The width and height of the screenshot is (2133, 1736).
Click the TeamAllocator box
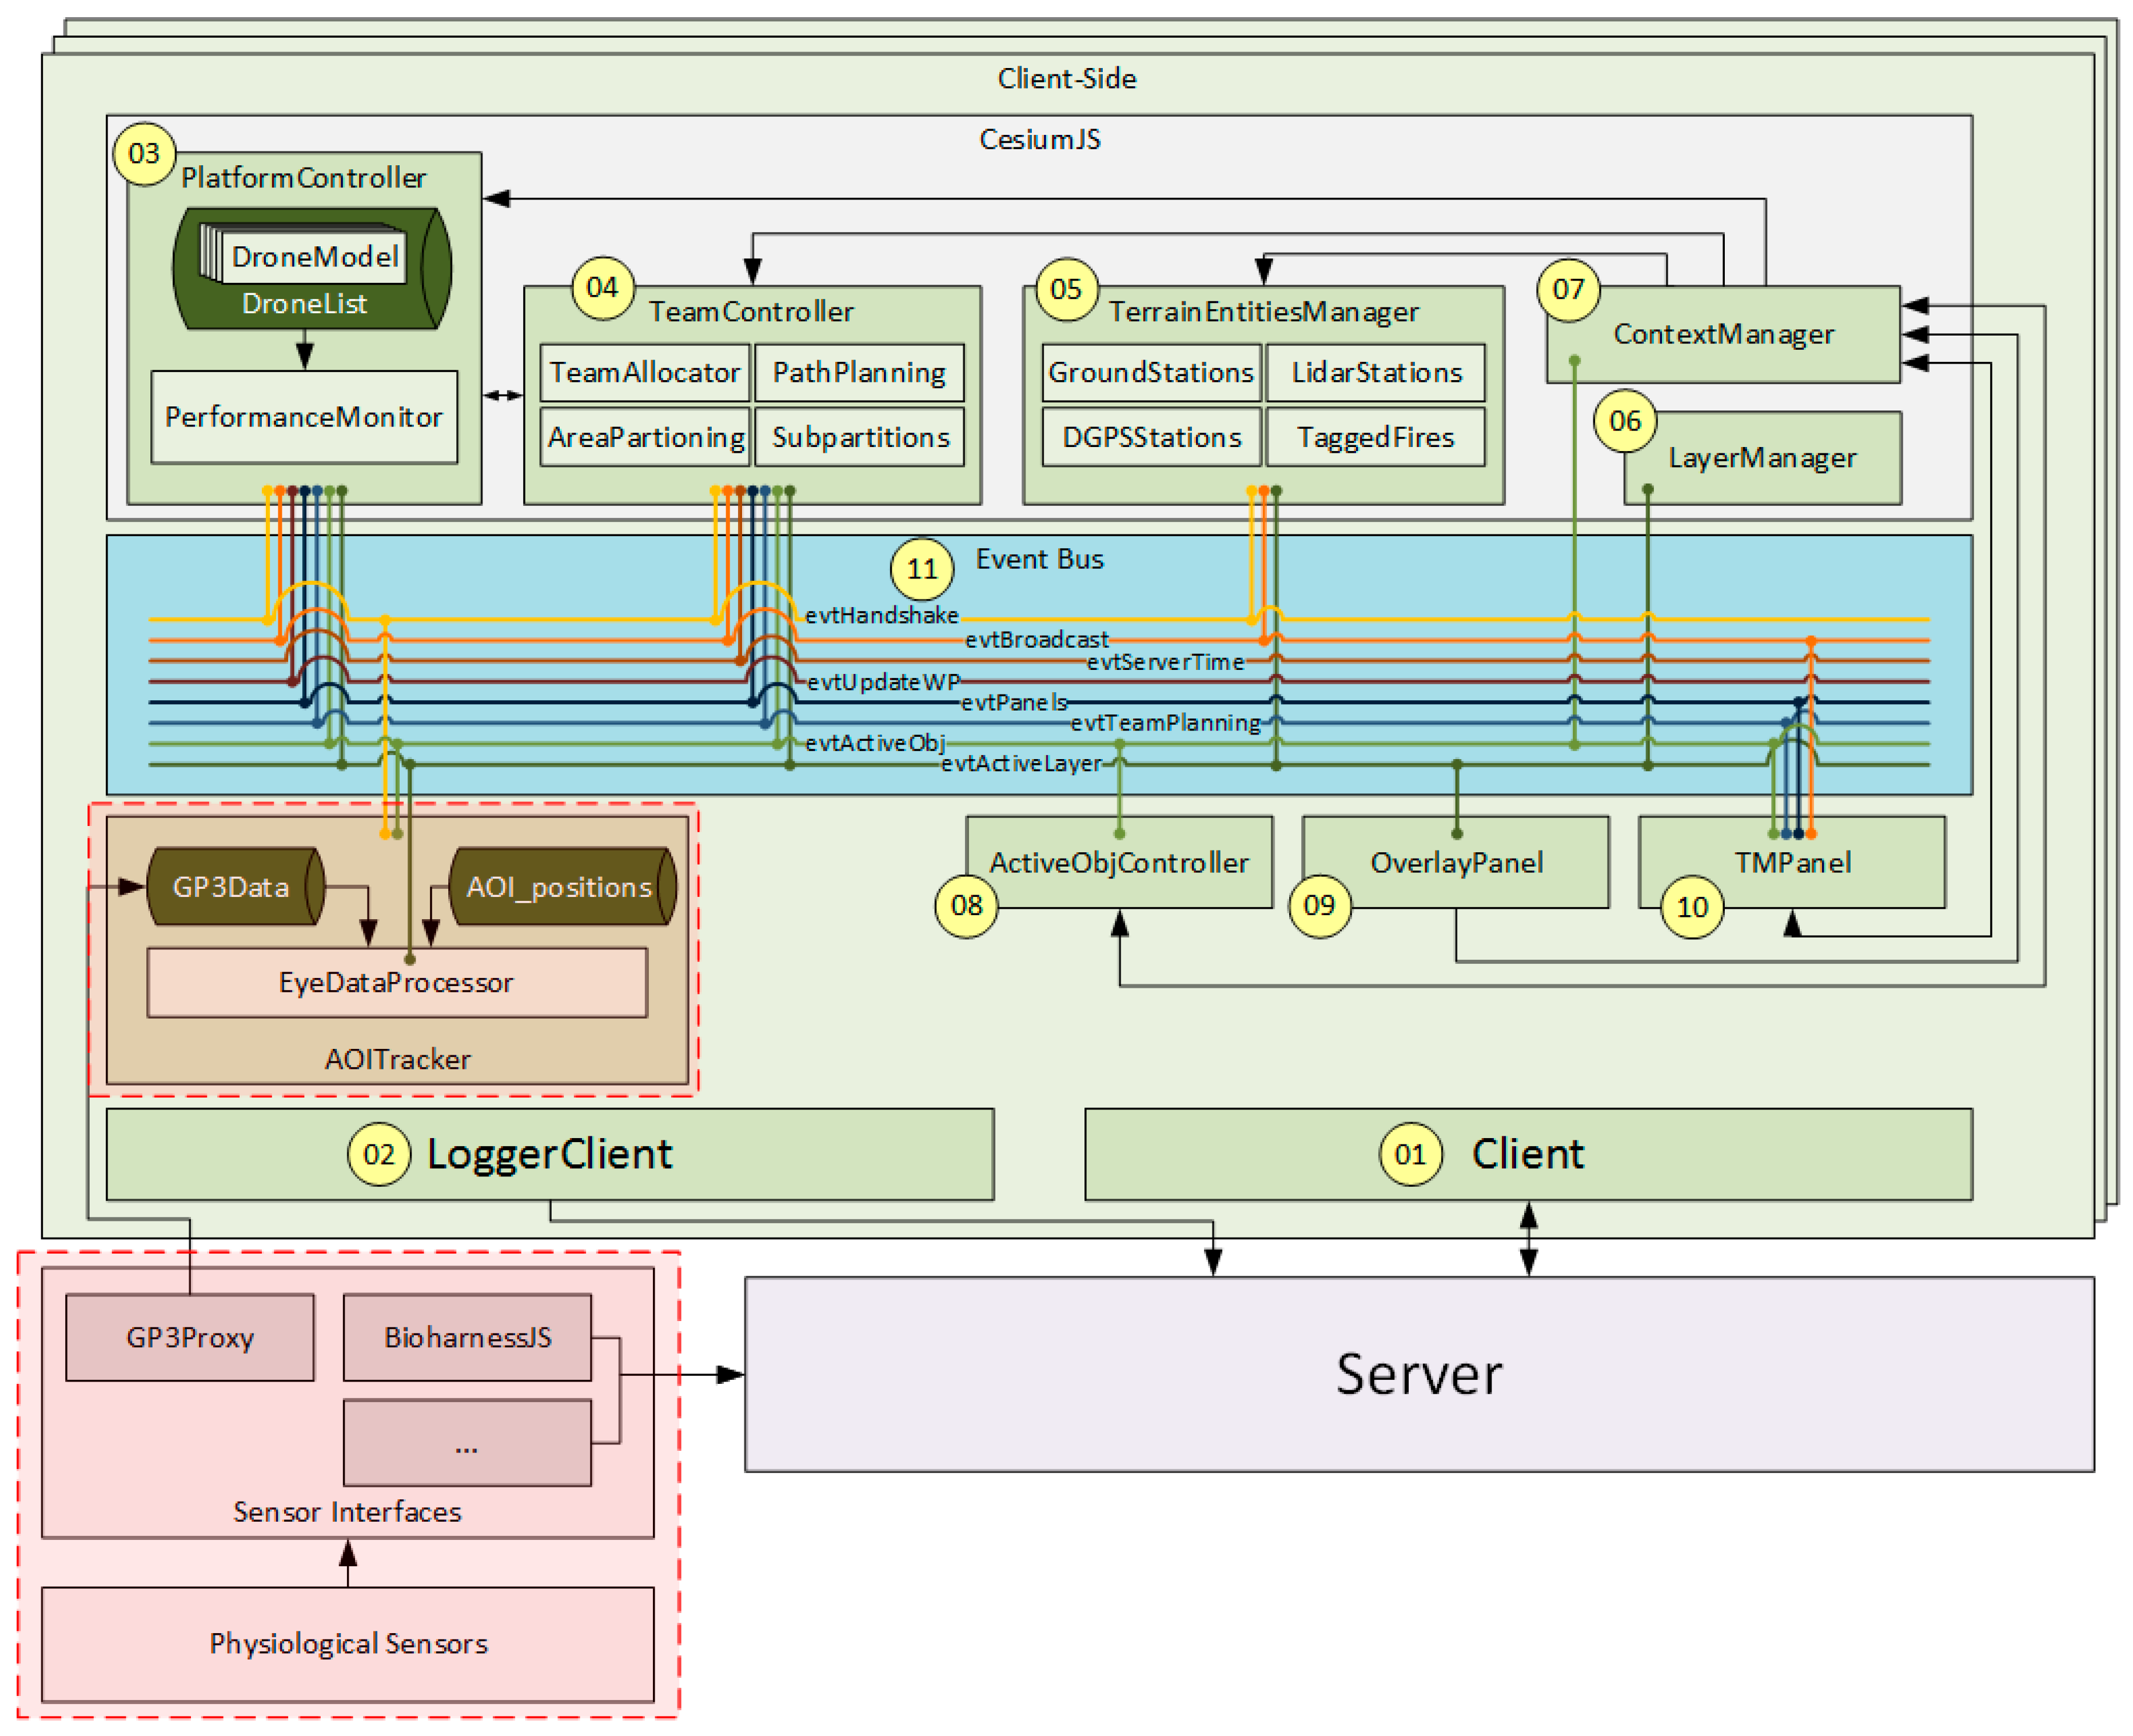pyautogui.click(x=644, y=373)
